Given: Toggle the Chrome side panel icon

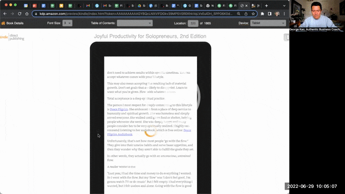Looking at the screenshot, I should click(x=269, y=13).
